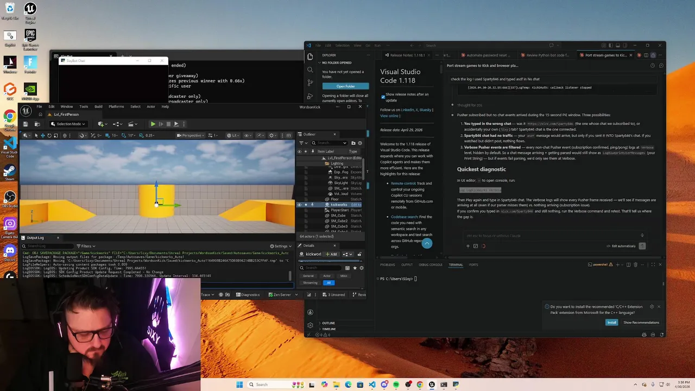This screenshot has width=695, height=391.
Task: Switch to DEBUG CONSOLE panel tab
Action: [x=431, y=264]
